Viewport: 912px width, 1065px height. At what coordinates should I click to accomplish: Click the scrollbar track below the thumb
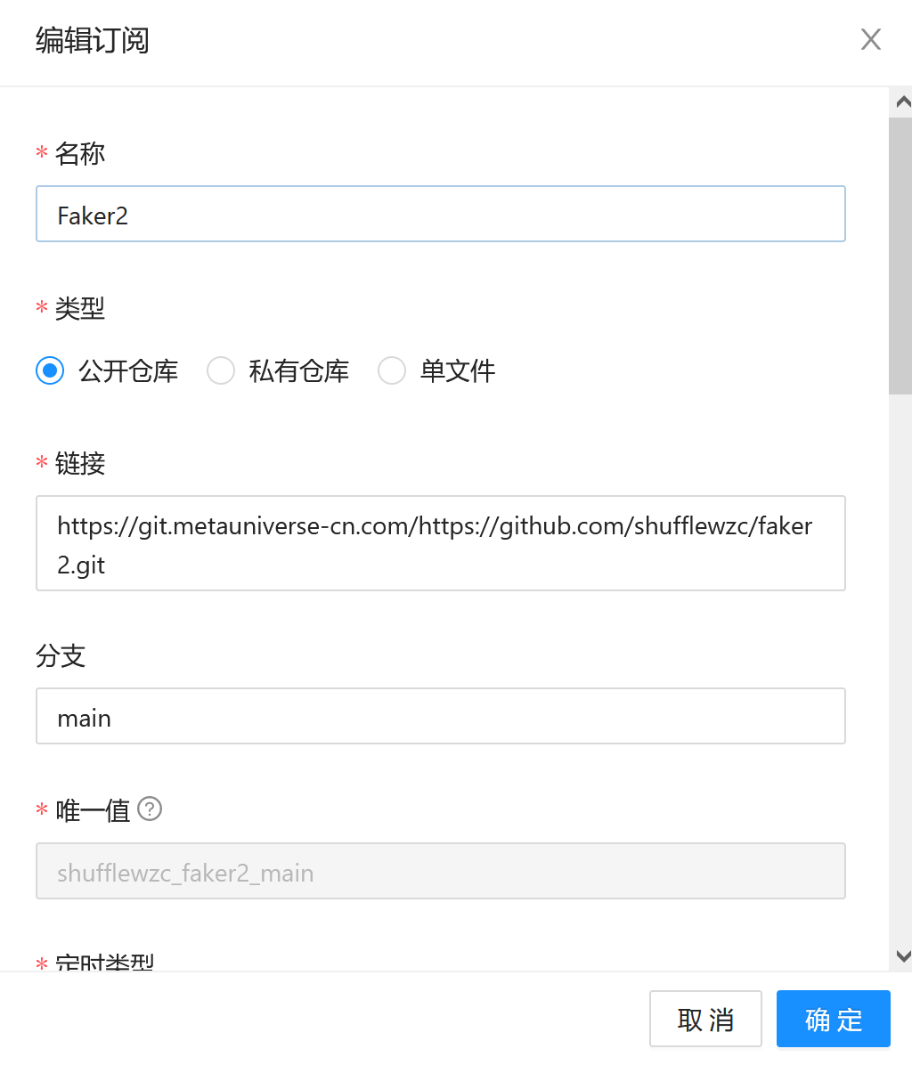(900, 668)
